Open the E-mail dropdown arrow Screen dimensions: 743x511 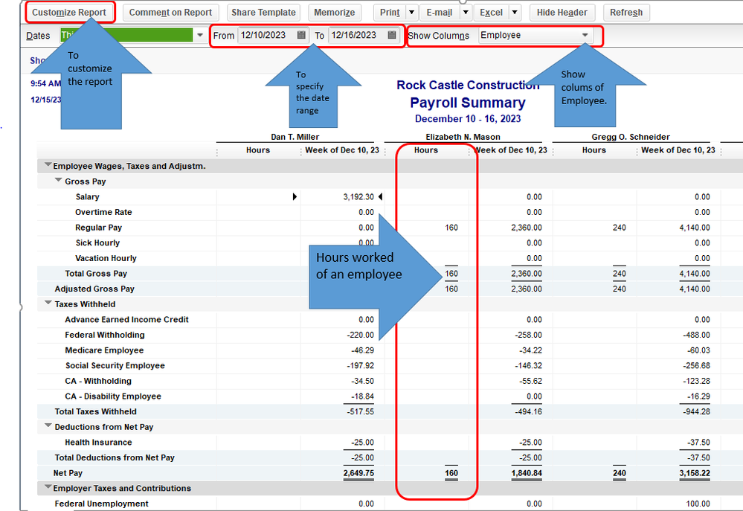(x=466, y=13)
